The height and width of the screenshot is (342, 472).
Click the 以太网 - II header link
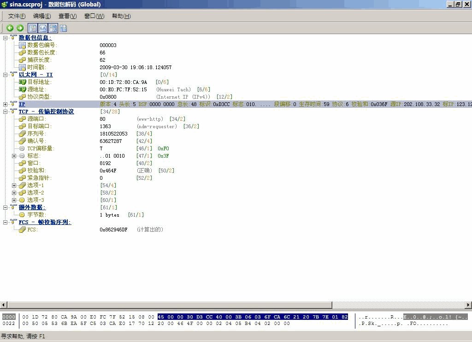(35, 75)
